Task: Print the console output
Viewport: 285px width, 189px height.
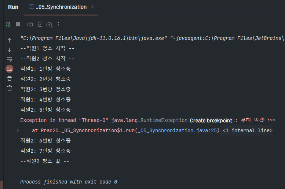Action: coord(10,78)
